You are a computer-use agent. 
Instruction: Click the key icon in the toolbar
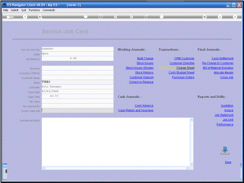click(10, 17)
